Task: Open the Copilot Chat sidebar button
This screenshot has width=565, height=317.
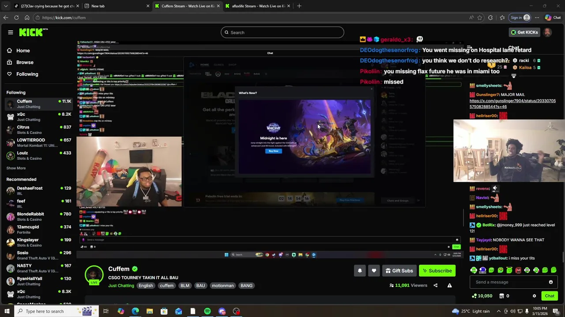Action: click(x=553, y=18)
